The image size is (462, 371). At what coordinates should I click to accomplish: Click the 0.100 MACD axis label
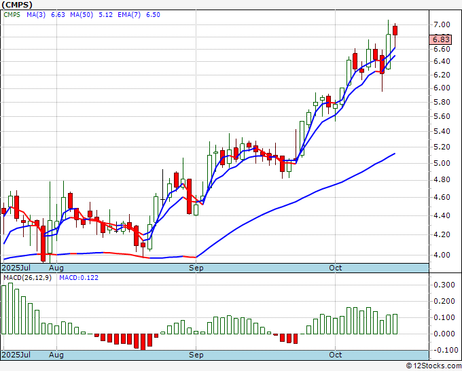point(444,318)
